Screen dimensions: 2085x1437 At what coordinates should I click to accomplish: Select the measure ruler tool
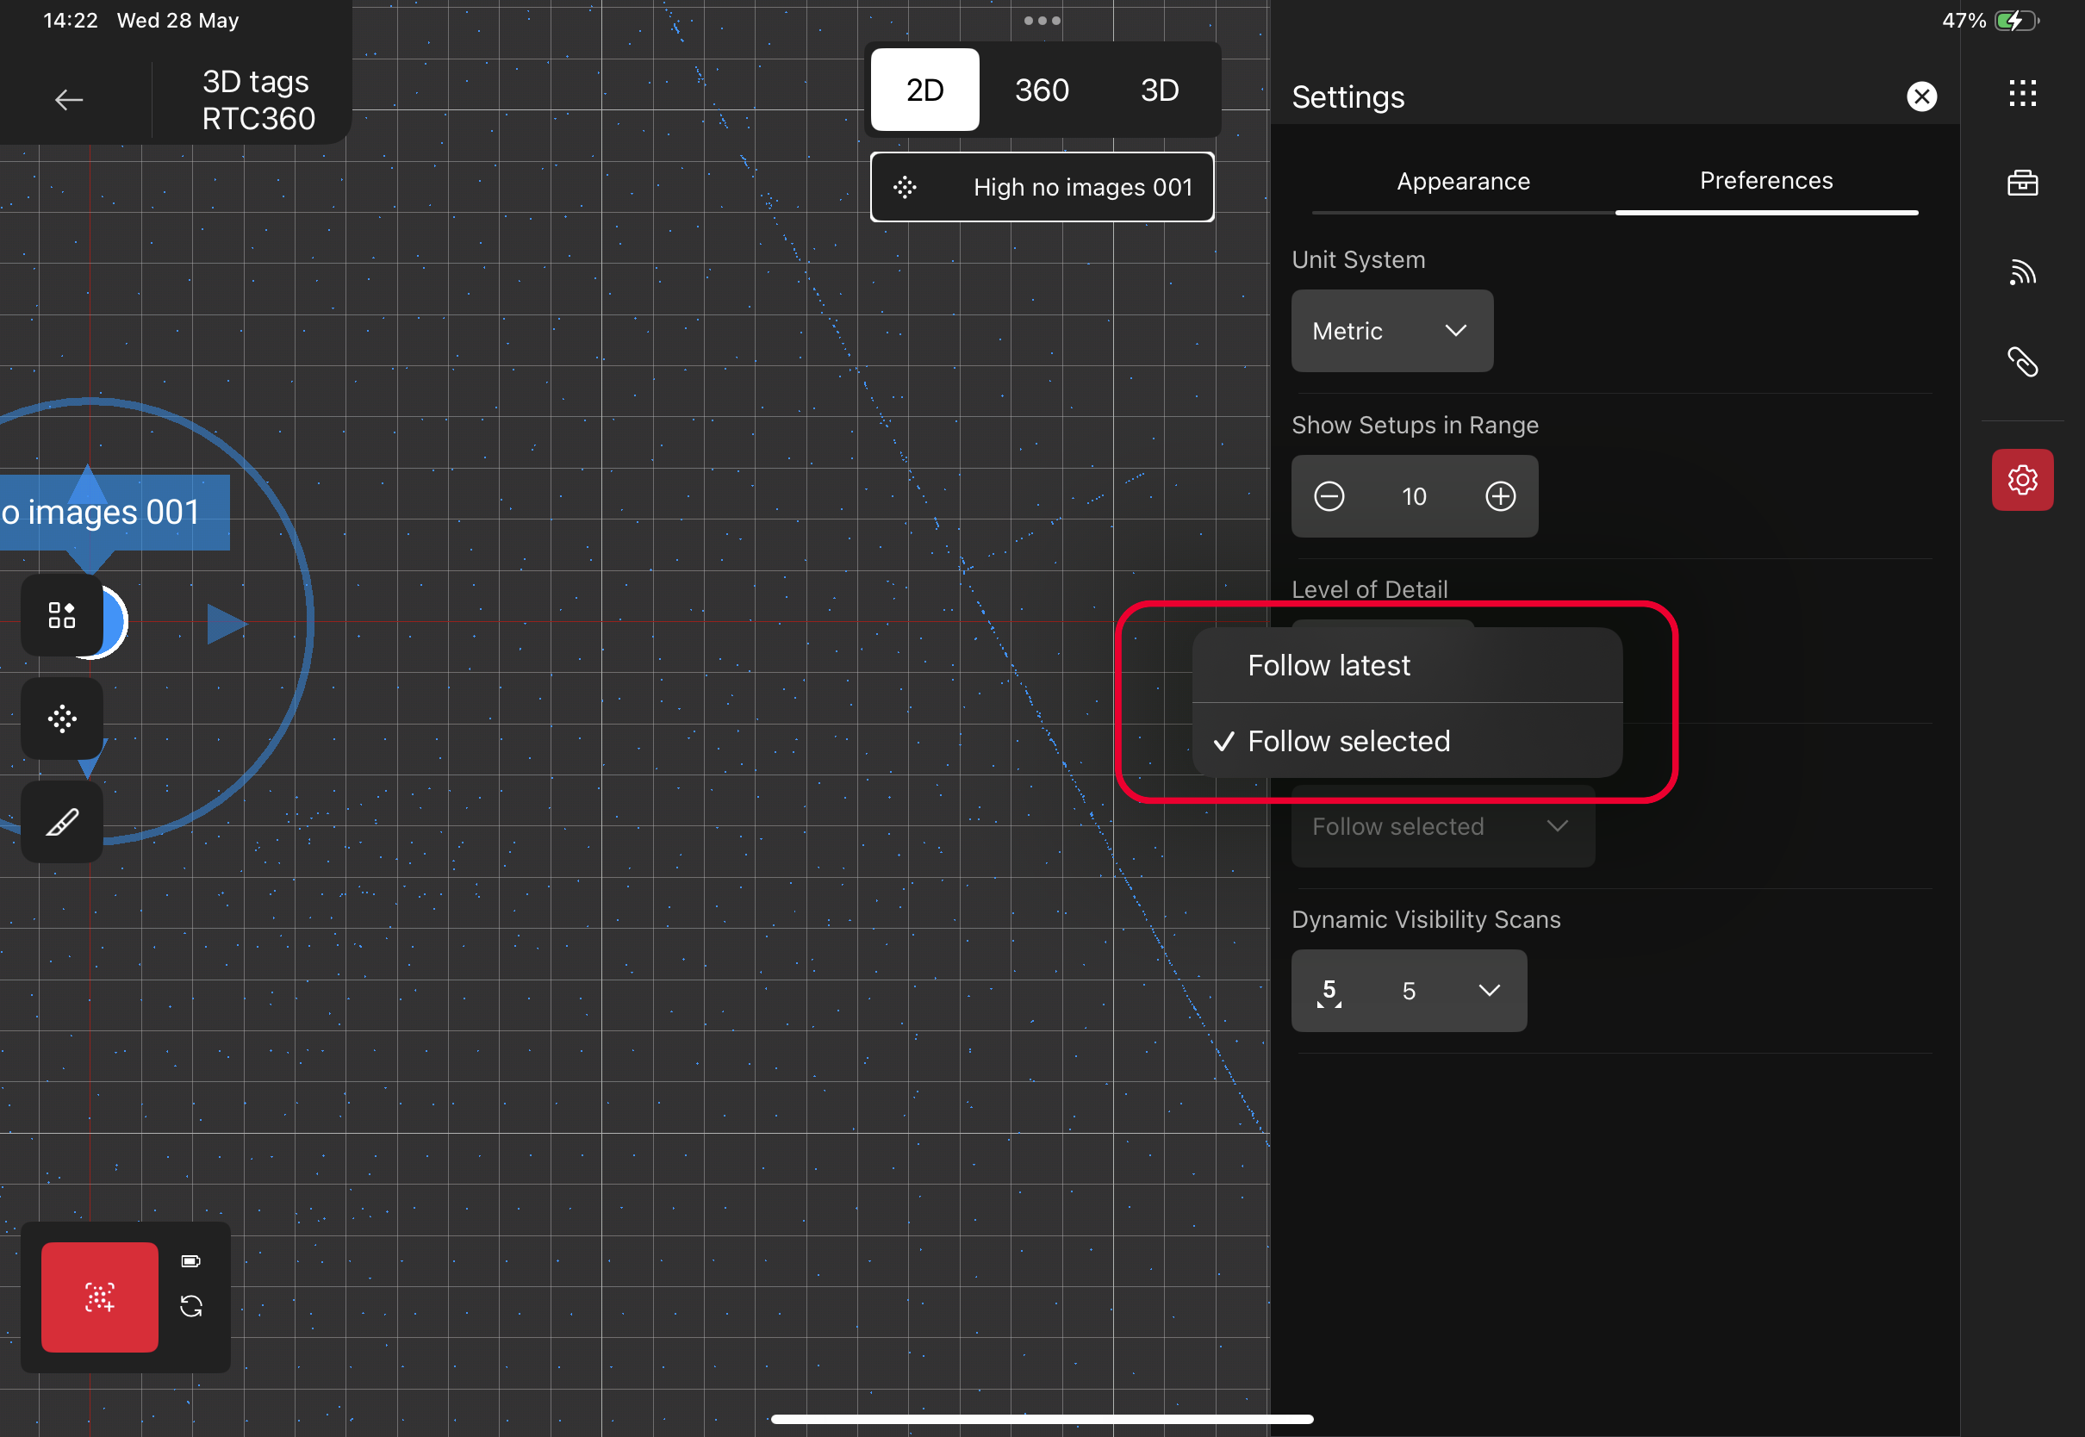coord(62,822)
